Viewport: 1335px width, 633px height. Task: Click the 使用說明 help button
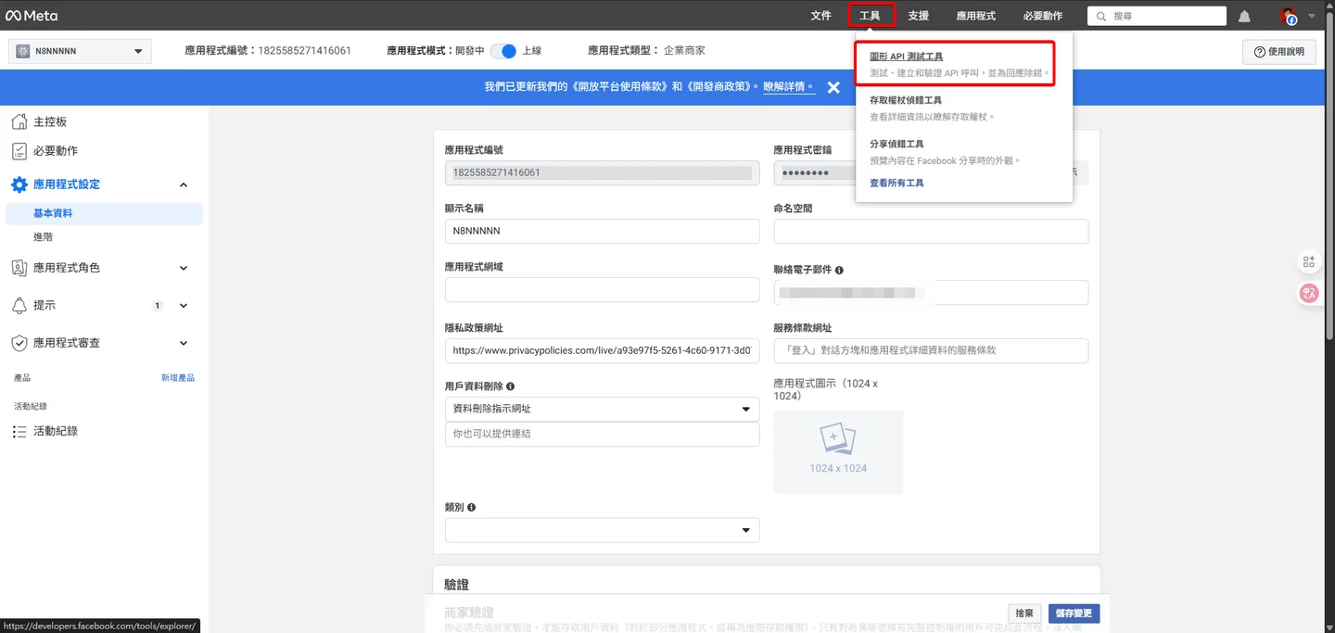(x=1279, y=52)
